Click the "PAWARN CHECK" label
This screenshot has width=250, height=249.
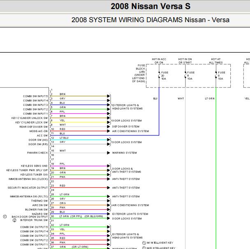37,153
